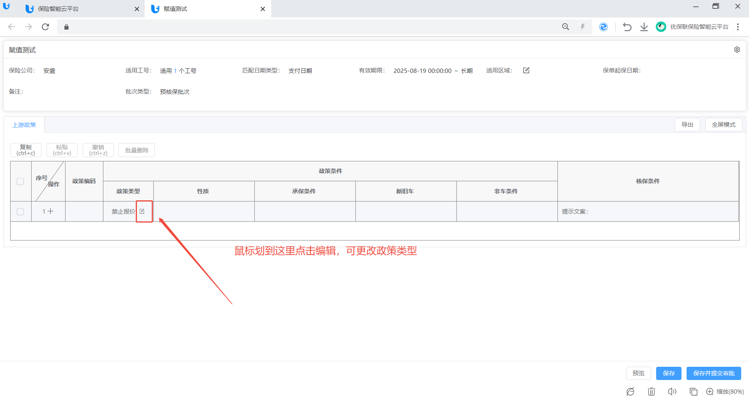The width and height of the screenshot is (749, 396).
Task: Click the magnifier search icon in toolbar
Action: [566, 27]
